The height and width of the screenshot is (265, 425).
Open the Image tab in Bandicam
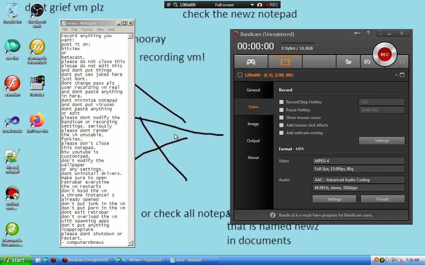[x=253, y=124]
